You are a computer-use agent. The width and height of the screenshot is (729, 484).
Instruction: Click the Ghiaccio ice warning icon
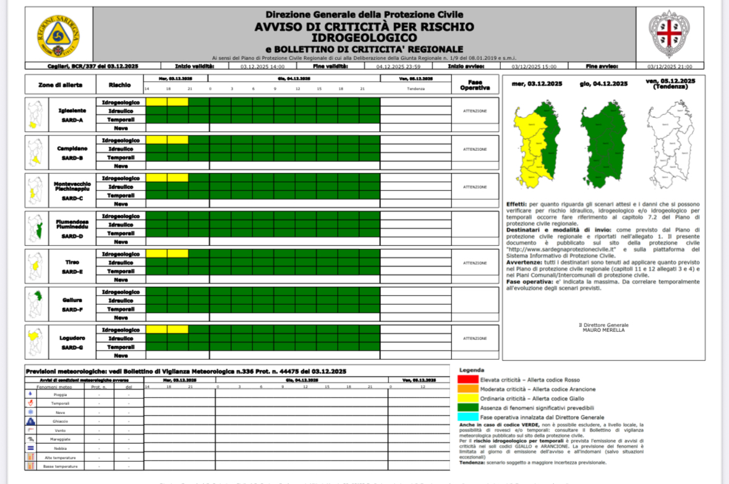[x=30, y=421]
